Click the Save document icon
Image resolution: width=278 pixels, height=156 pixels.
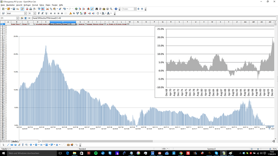[x=14, y=9]
